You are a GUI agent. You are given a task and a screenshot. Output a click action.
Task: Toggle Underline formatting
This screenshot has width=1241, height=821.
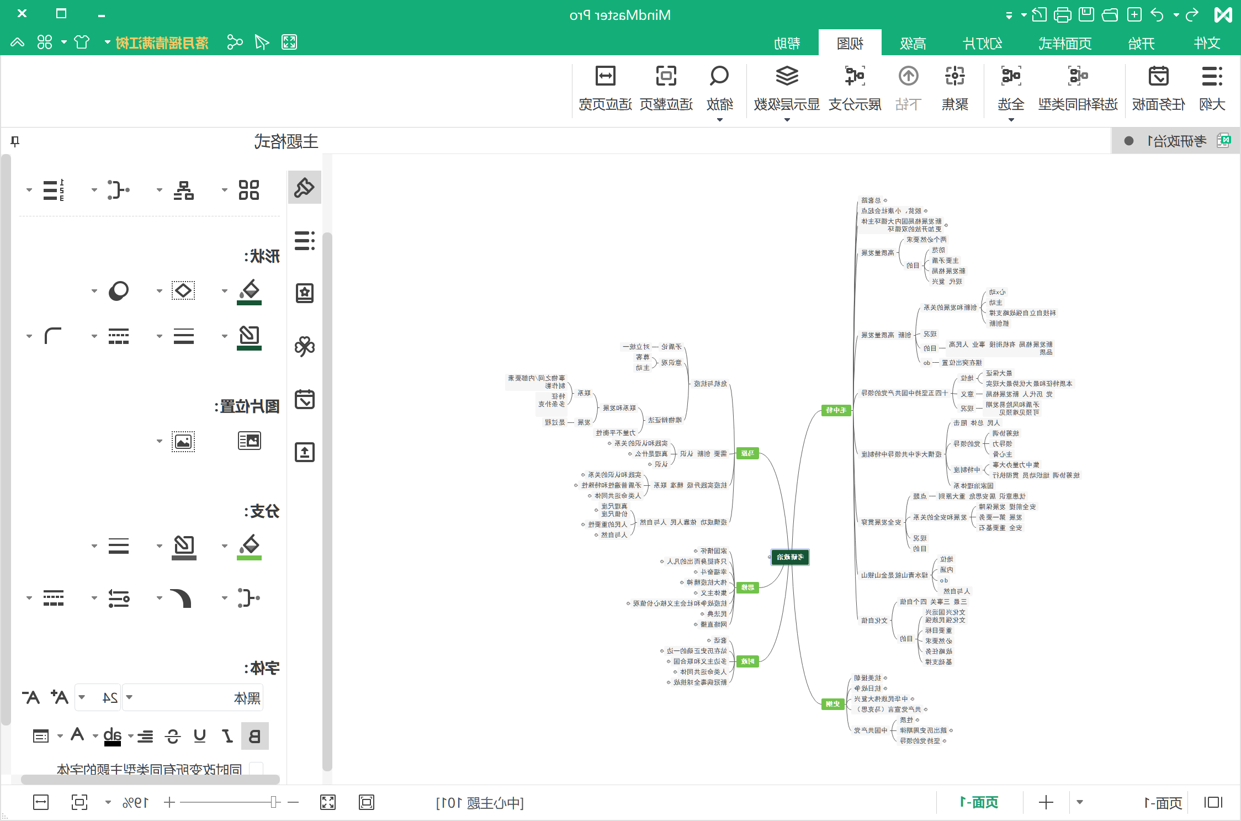pos(200,736)
